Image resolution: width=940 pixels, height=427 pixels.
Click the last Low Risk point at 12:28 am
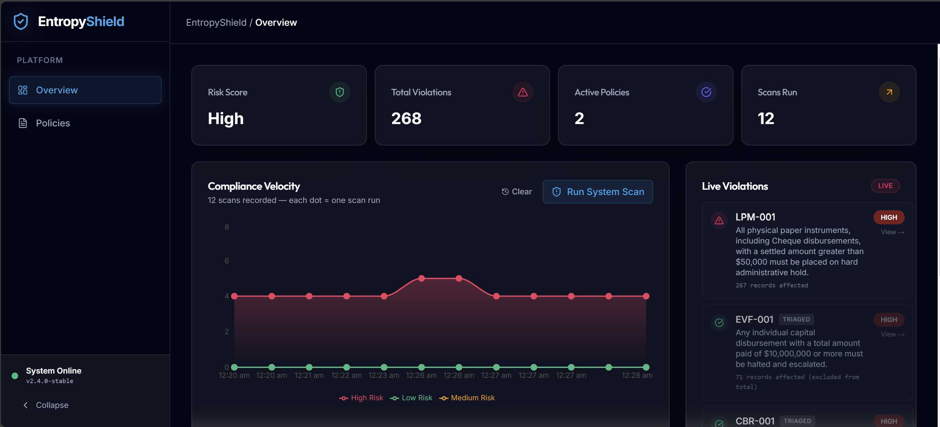pos(646,367)
